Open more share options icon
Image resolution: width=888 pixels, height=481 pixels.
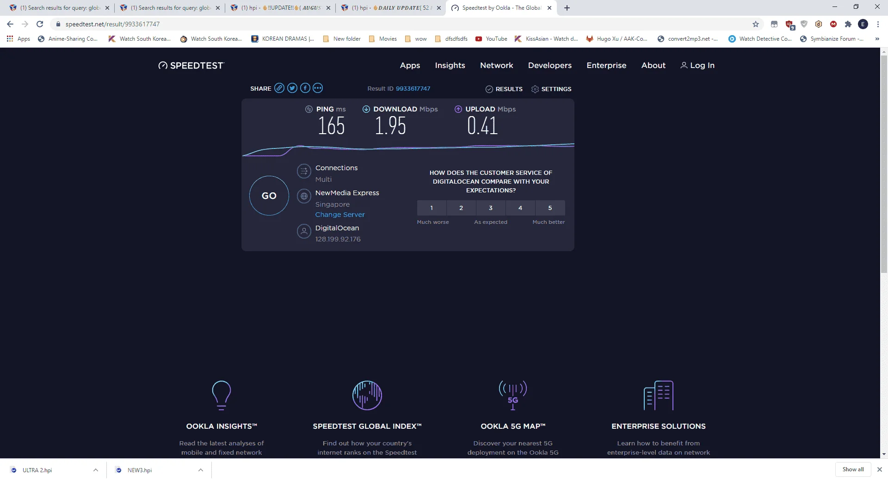[318, 88]
